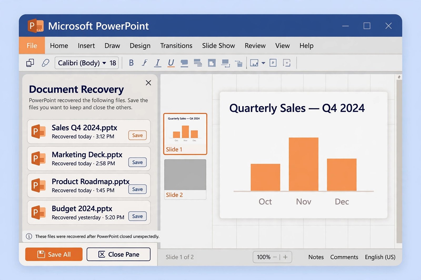Viewport: 421px width, 280px height.
Task: Click the eraser clear-formatting icon
Action: [x=46, y=63]
